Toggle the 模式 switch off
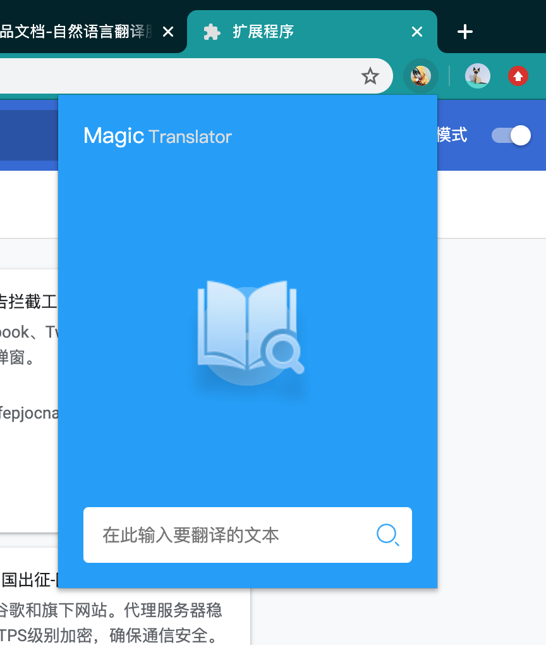This screenshot has height=645, width=546. click(511, 135)
